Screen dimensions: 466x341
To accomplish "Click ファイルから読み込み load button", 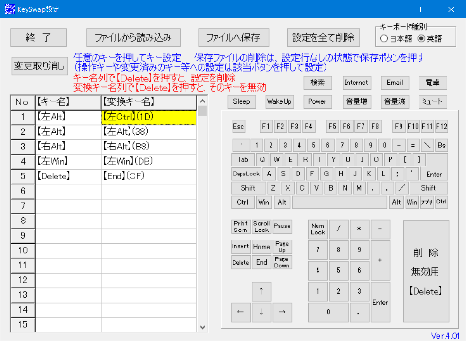I will click(x=133, y=38).
